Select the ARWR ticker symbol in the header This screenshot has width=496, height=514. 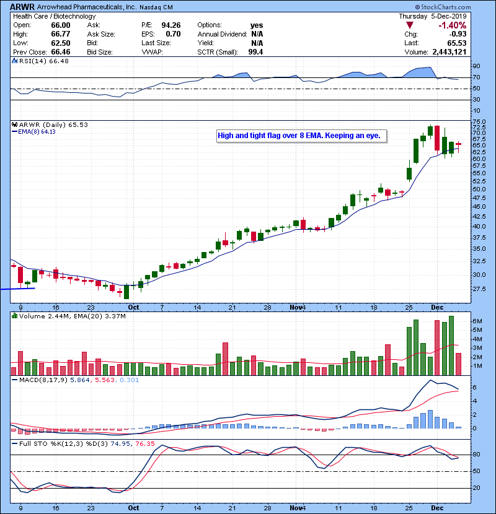(22, 7)
